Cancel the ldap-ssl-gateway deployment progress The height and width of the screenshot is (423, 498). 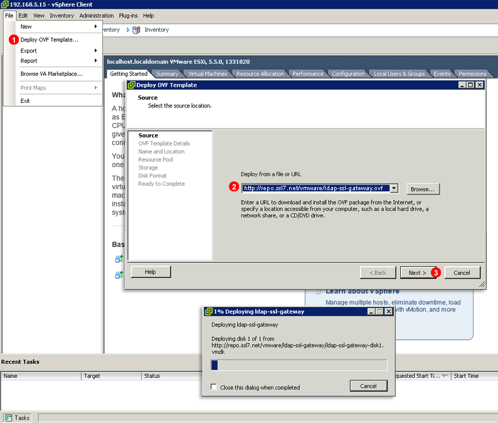pos(368,386)
